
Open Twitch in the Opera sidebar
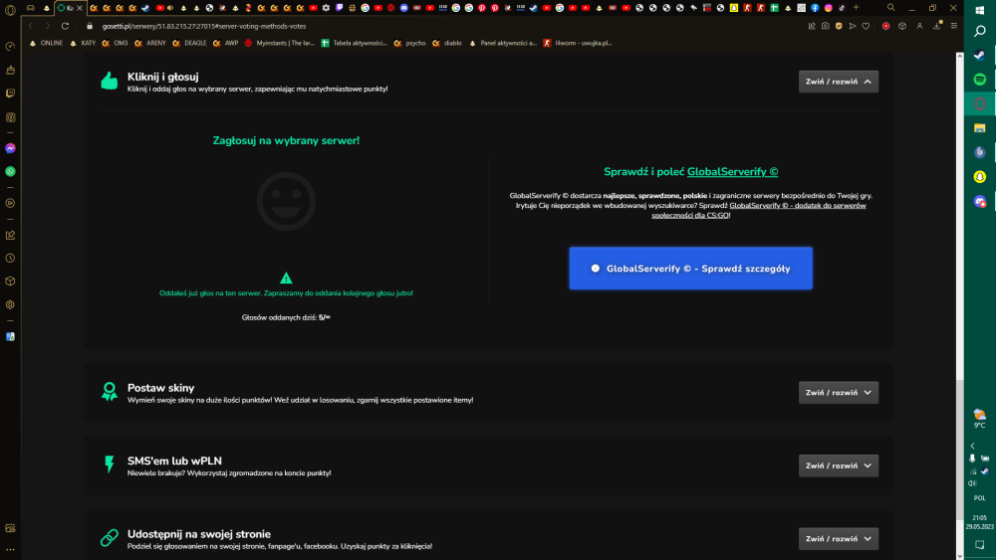(10, 93)
